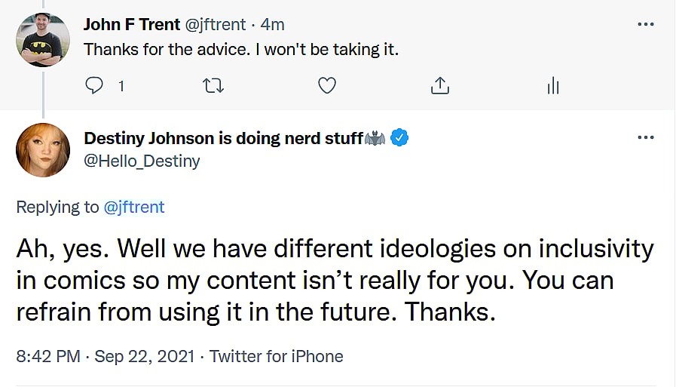Open more options on Destiny Johnson's tweet
The image size is (676, 387).
[x=645, y=138]
